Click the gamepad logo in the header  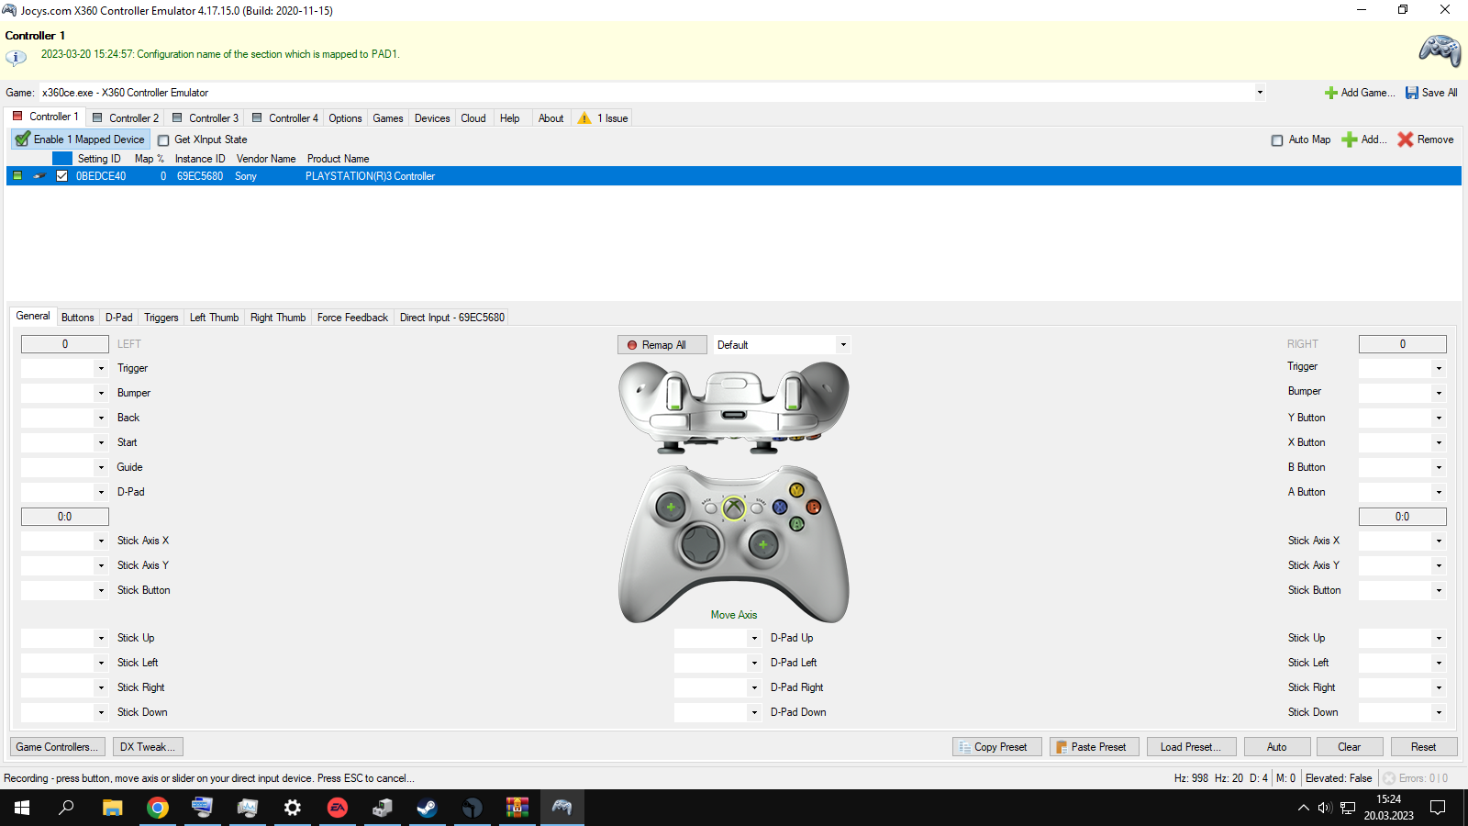(1440, 50)
